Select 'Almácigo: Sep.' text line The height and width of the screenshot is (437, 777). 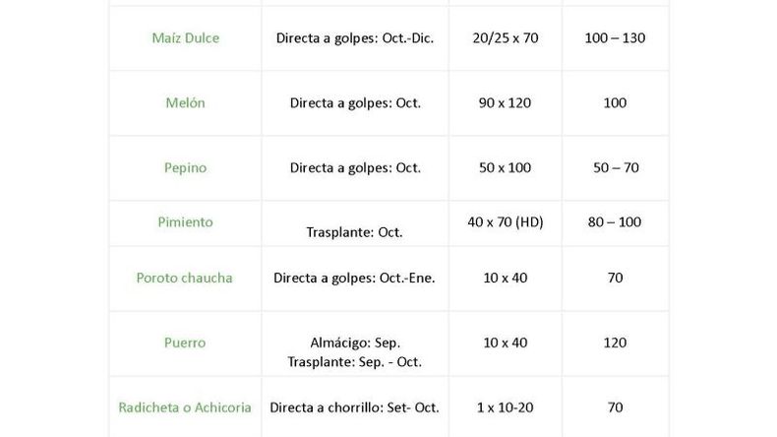coord(355,343)
